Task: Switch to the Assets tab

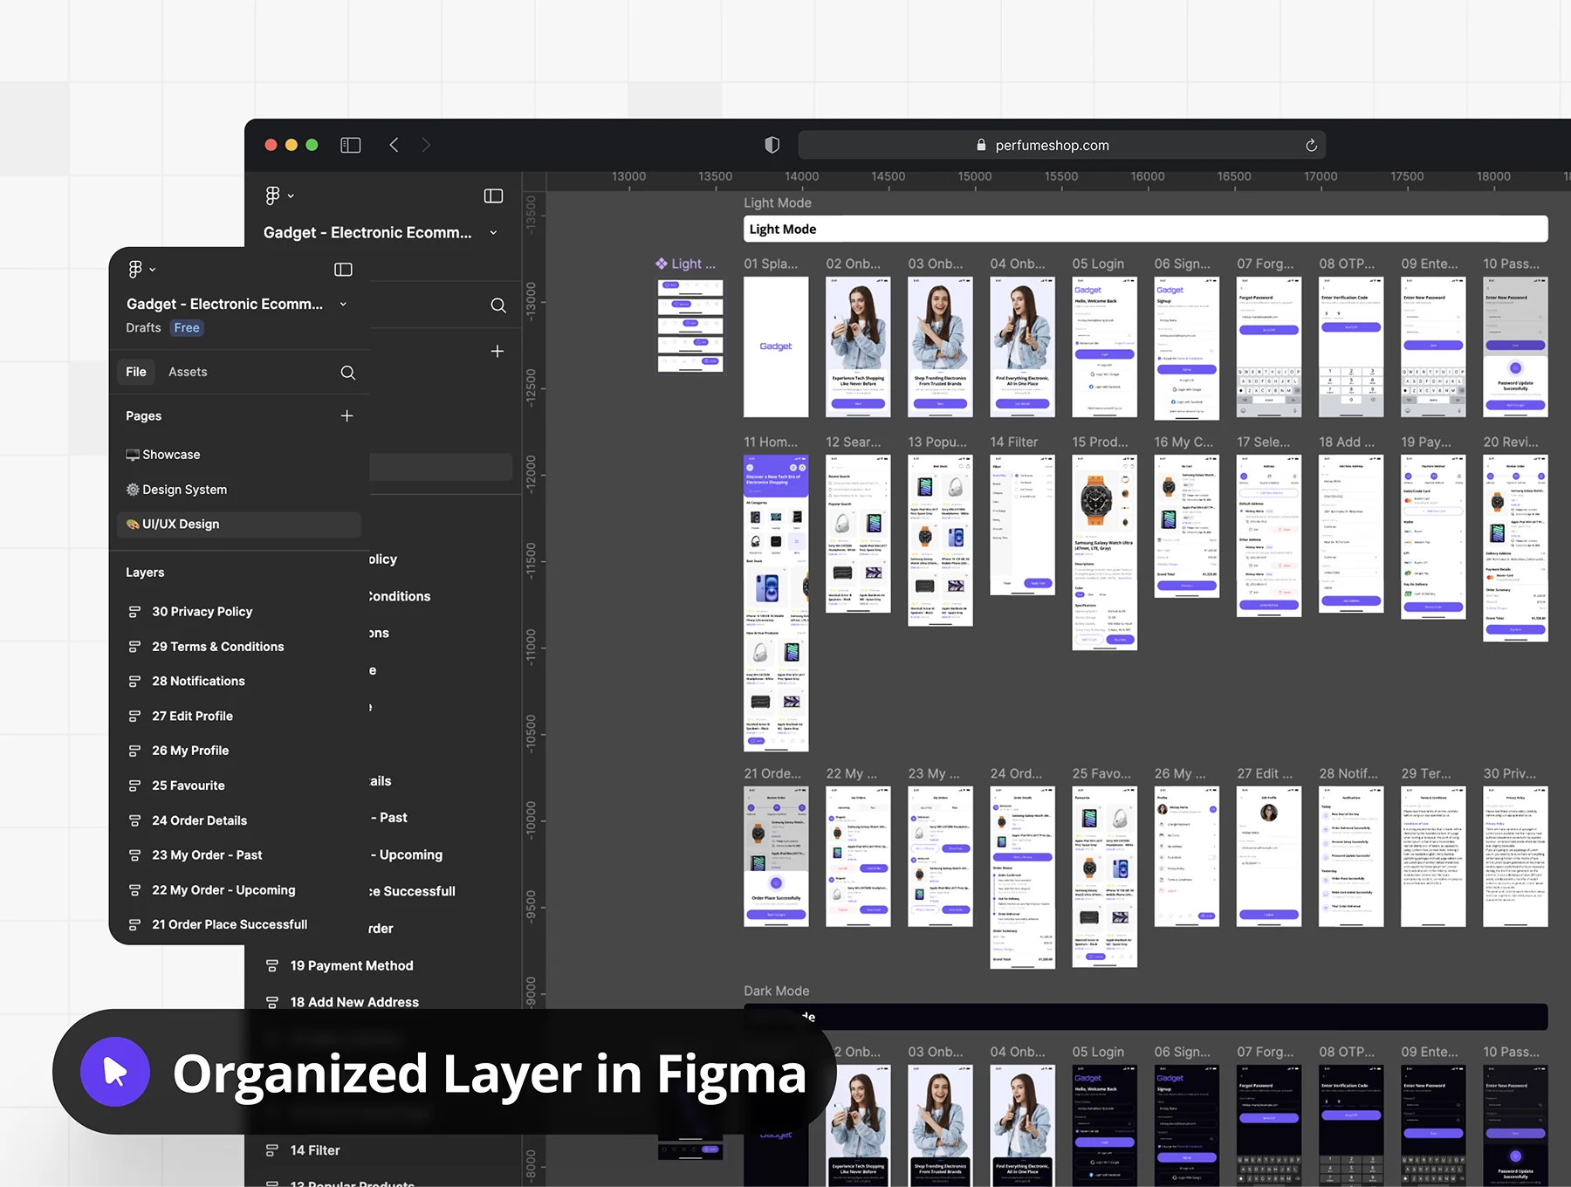Action: coord(188,372)
